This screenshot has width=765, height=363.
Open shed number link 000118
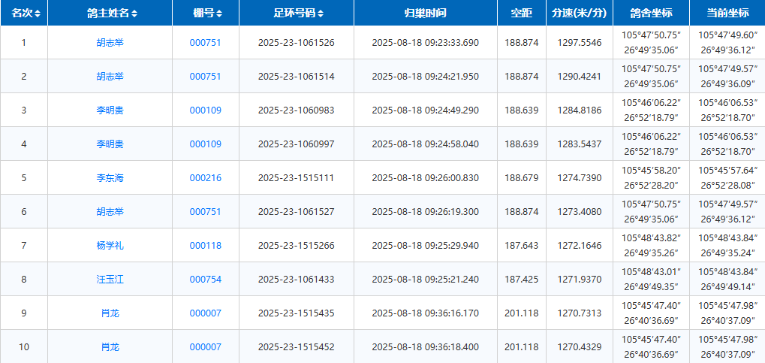(205, 246)
